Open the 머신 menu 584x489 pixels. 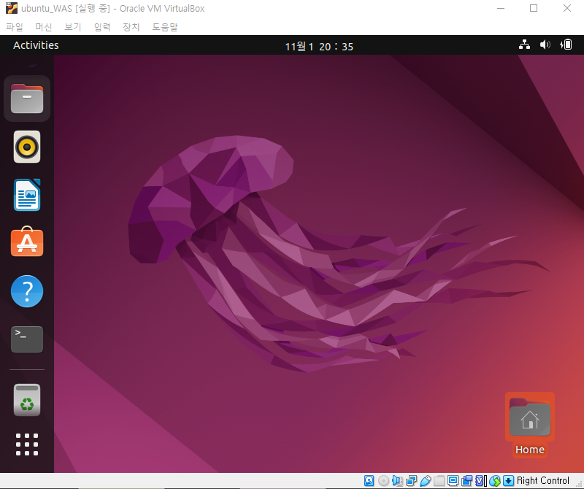point(44,27)
